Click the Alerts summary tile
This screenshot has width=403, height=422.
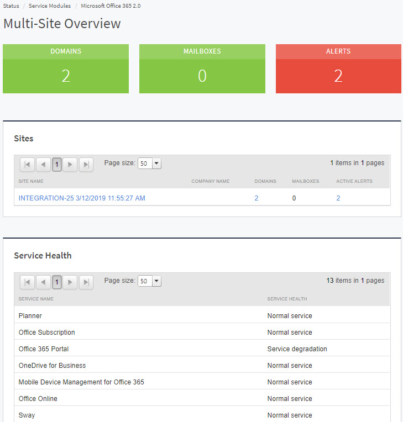tap(339, 69)
